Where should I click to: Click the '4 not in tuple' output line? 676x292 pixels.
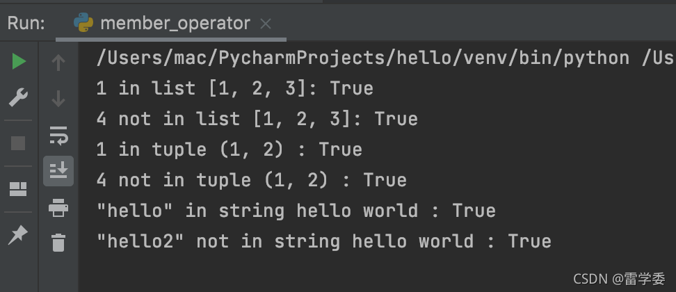pyautogui.click(x=252, y=180)
